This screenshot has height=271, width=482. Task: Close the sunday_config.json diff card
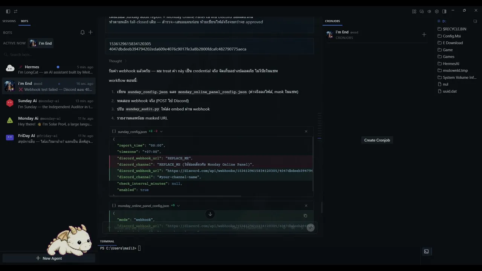306,131
